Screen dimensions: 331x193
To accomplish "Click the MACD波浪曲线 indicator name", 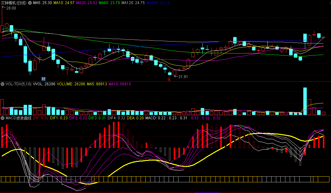I will pyautogui.click(x=18, y=118).
